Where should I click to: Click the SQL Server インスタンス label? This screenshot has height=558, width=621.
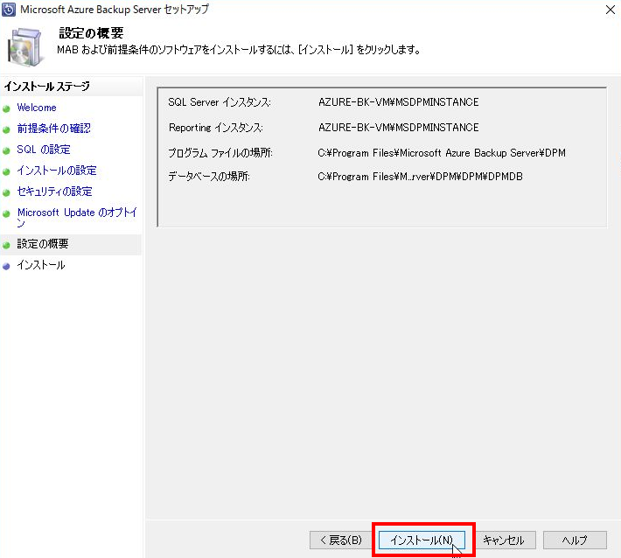pos(219,102)
